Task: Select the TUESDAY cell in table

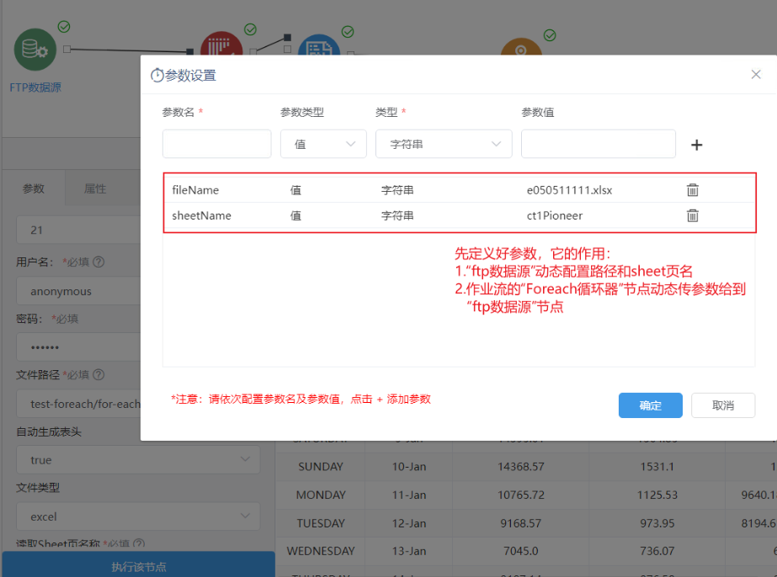Action: pyautogui.click(x=321, y=523)
